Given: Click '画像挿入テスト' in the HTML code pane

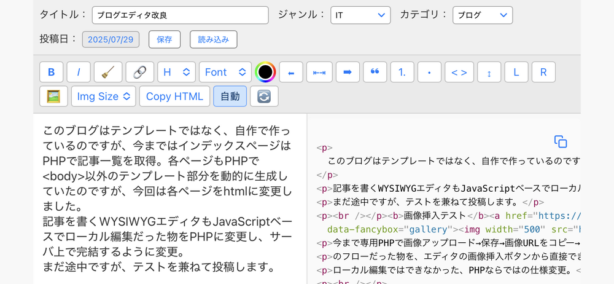Looking at the screenshot, I should click(x=435, y=215).
